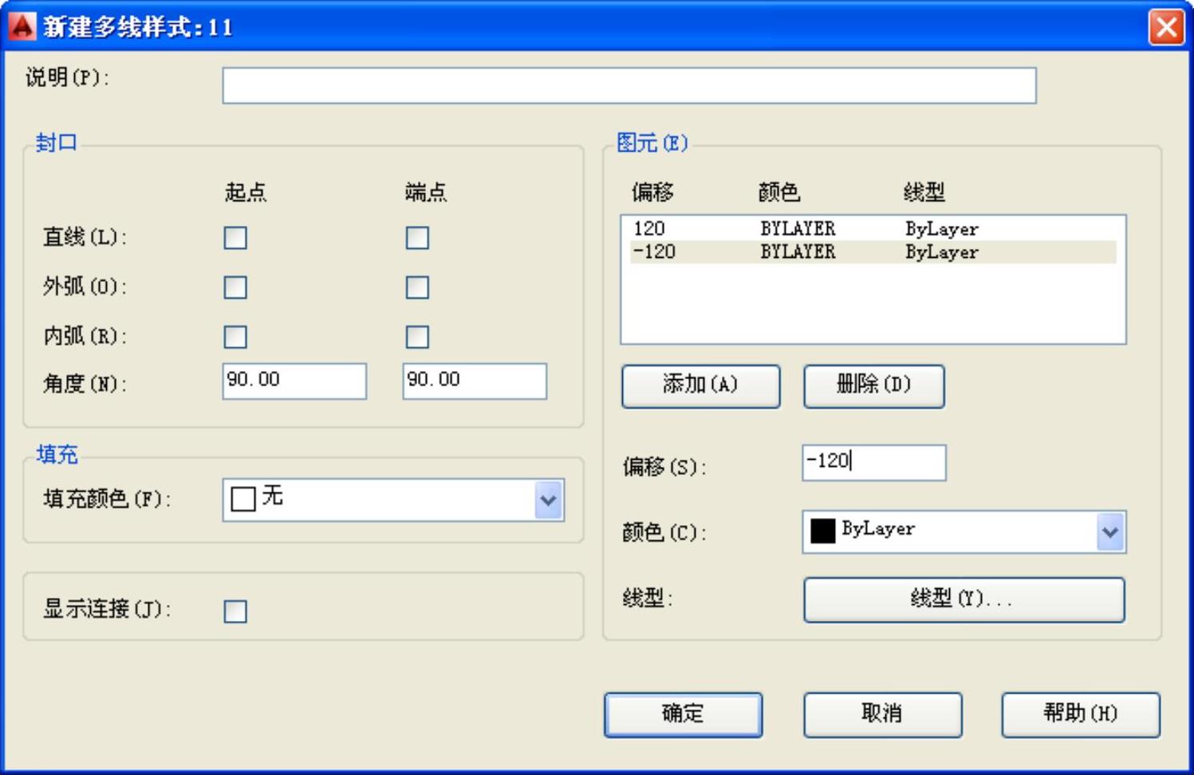Click the 删除(D) button

coord(874,386)
